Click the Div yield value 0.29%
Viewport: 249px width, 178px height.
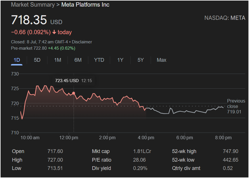[140, 168]
